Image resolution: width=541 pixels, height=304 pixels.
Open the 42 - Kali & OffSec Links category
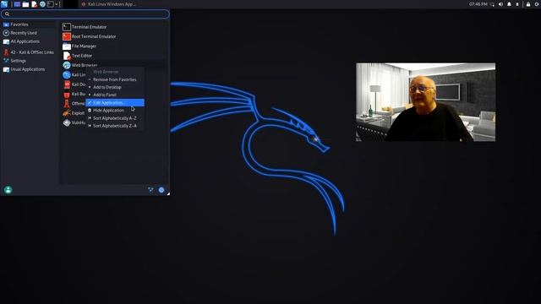[x=29, y=52]
